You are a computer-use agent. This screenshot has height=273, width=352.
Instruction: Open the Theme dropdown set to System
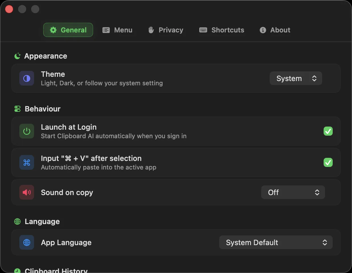[296, 78]
